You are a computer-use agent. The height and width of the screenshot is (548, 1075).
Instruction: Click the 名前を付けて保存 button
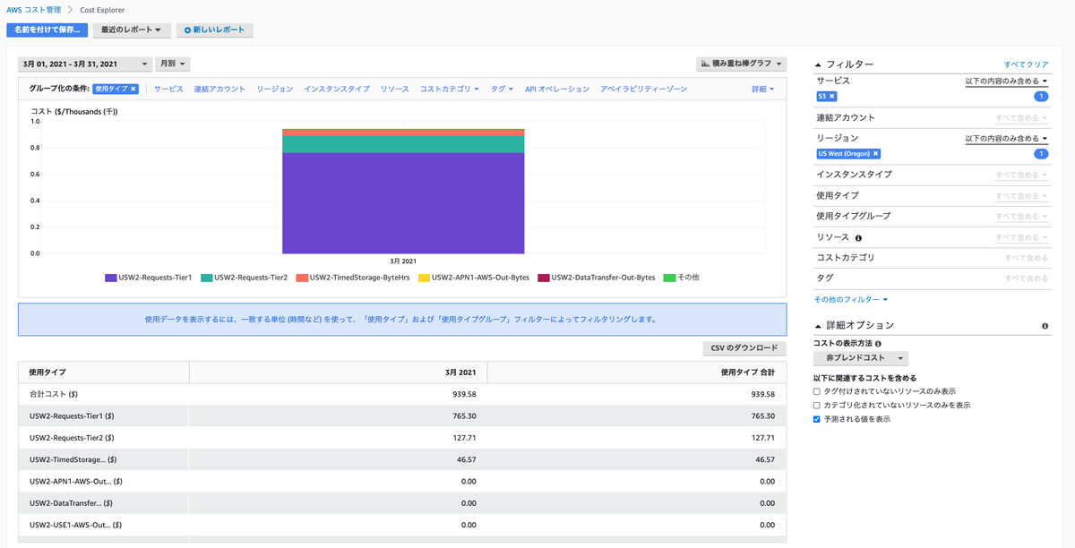[47, 30]
